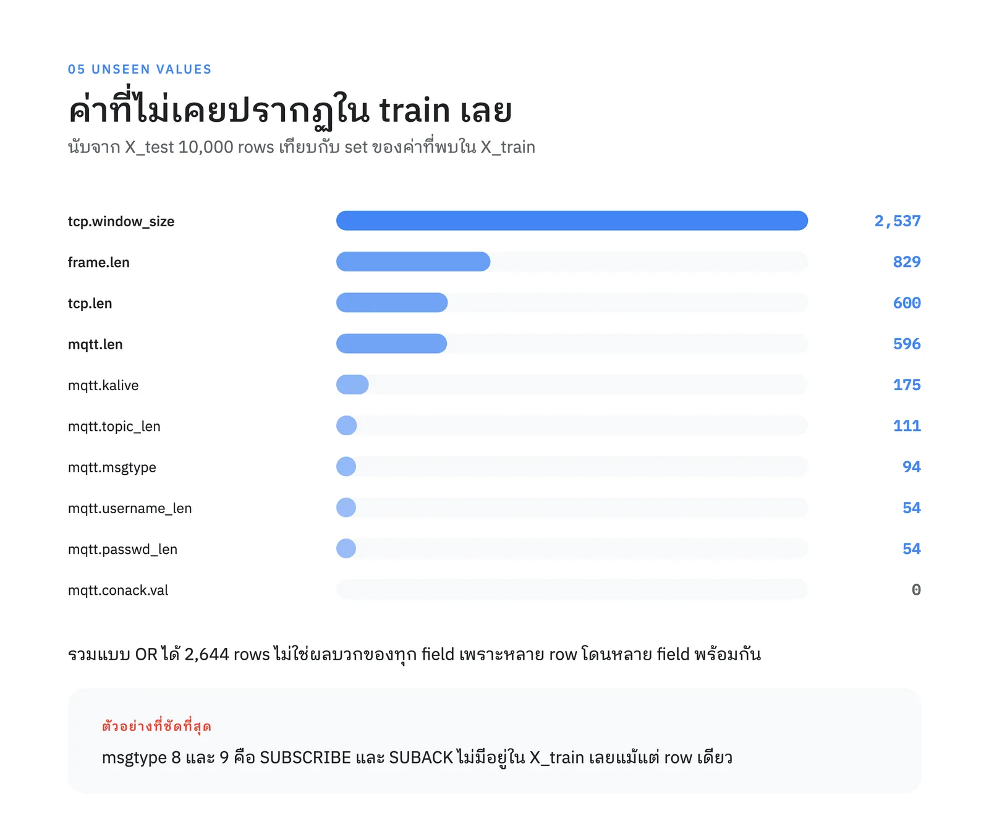Image resolution: width=989 pixels, height=834 pixels.
Task: Click the 2,537 value
Action: pos(897,221)
